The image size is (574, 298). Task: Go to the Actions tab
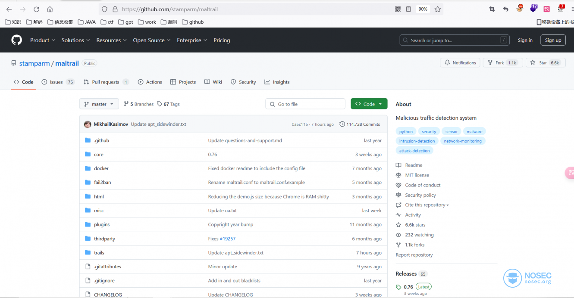tap(150, 82)
